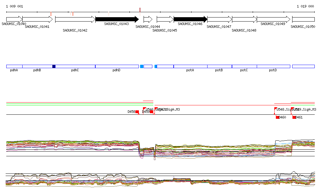
Task: Click the SAOUHSC_01047 gene label
Action: click(x=219, y=27)
